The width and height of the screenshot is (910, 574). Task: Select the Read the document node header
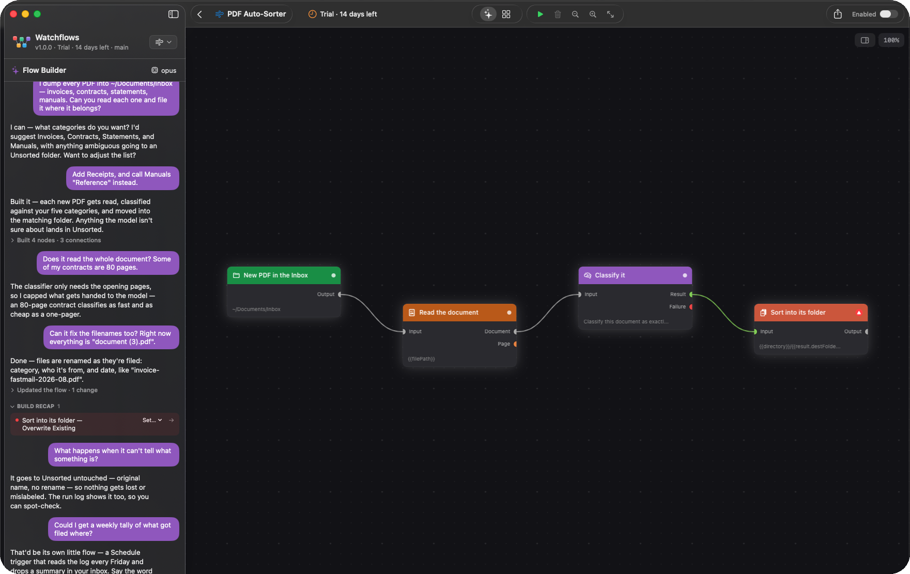pyautogui.click(x=459, y=313)
